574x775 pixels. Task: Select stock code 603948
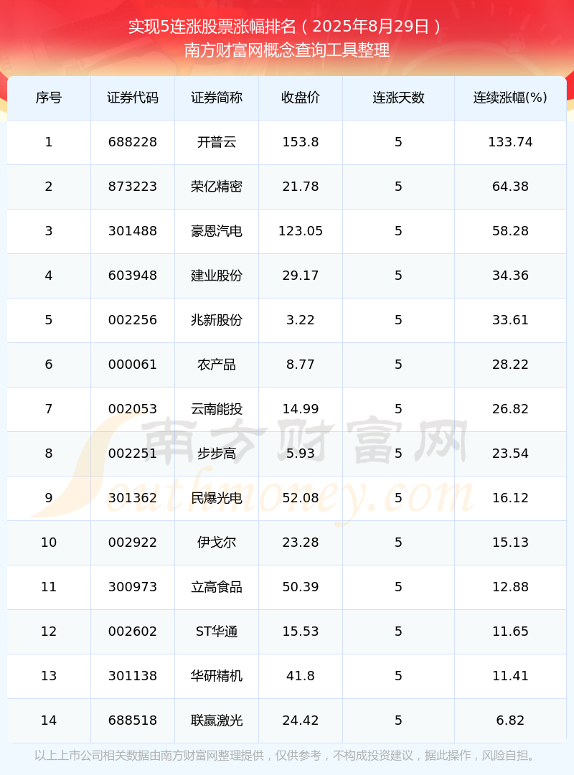click(133, 276)
